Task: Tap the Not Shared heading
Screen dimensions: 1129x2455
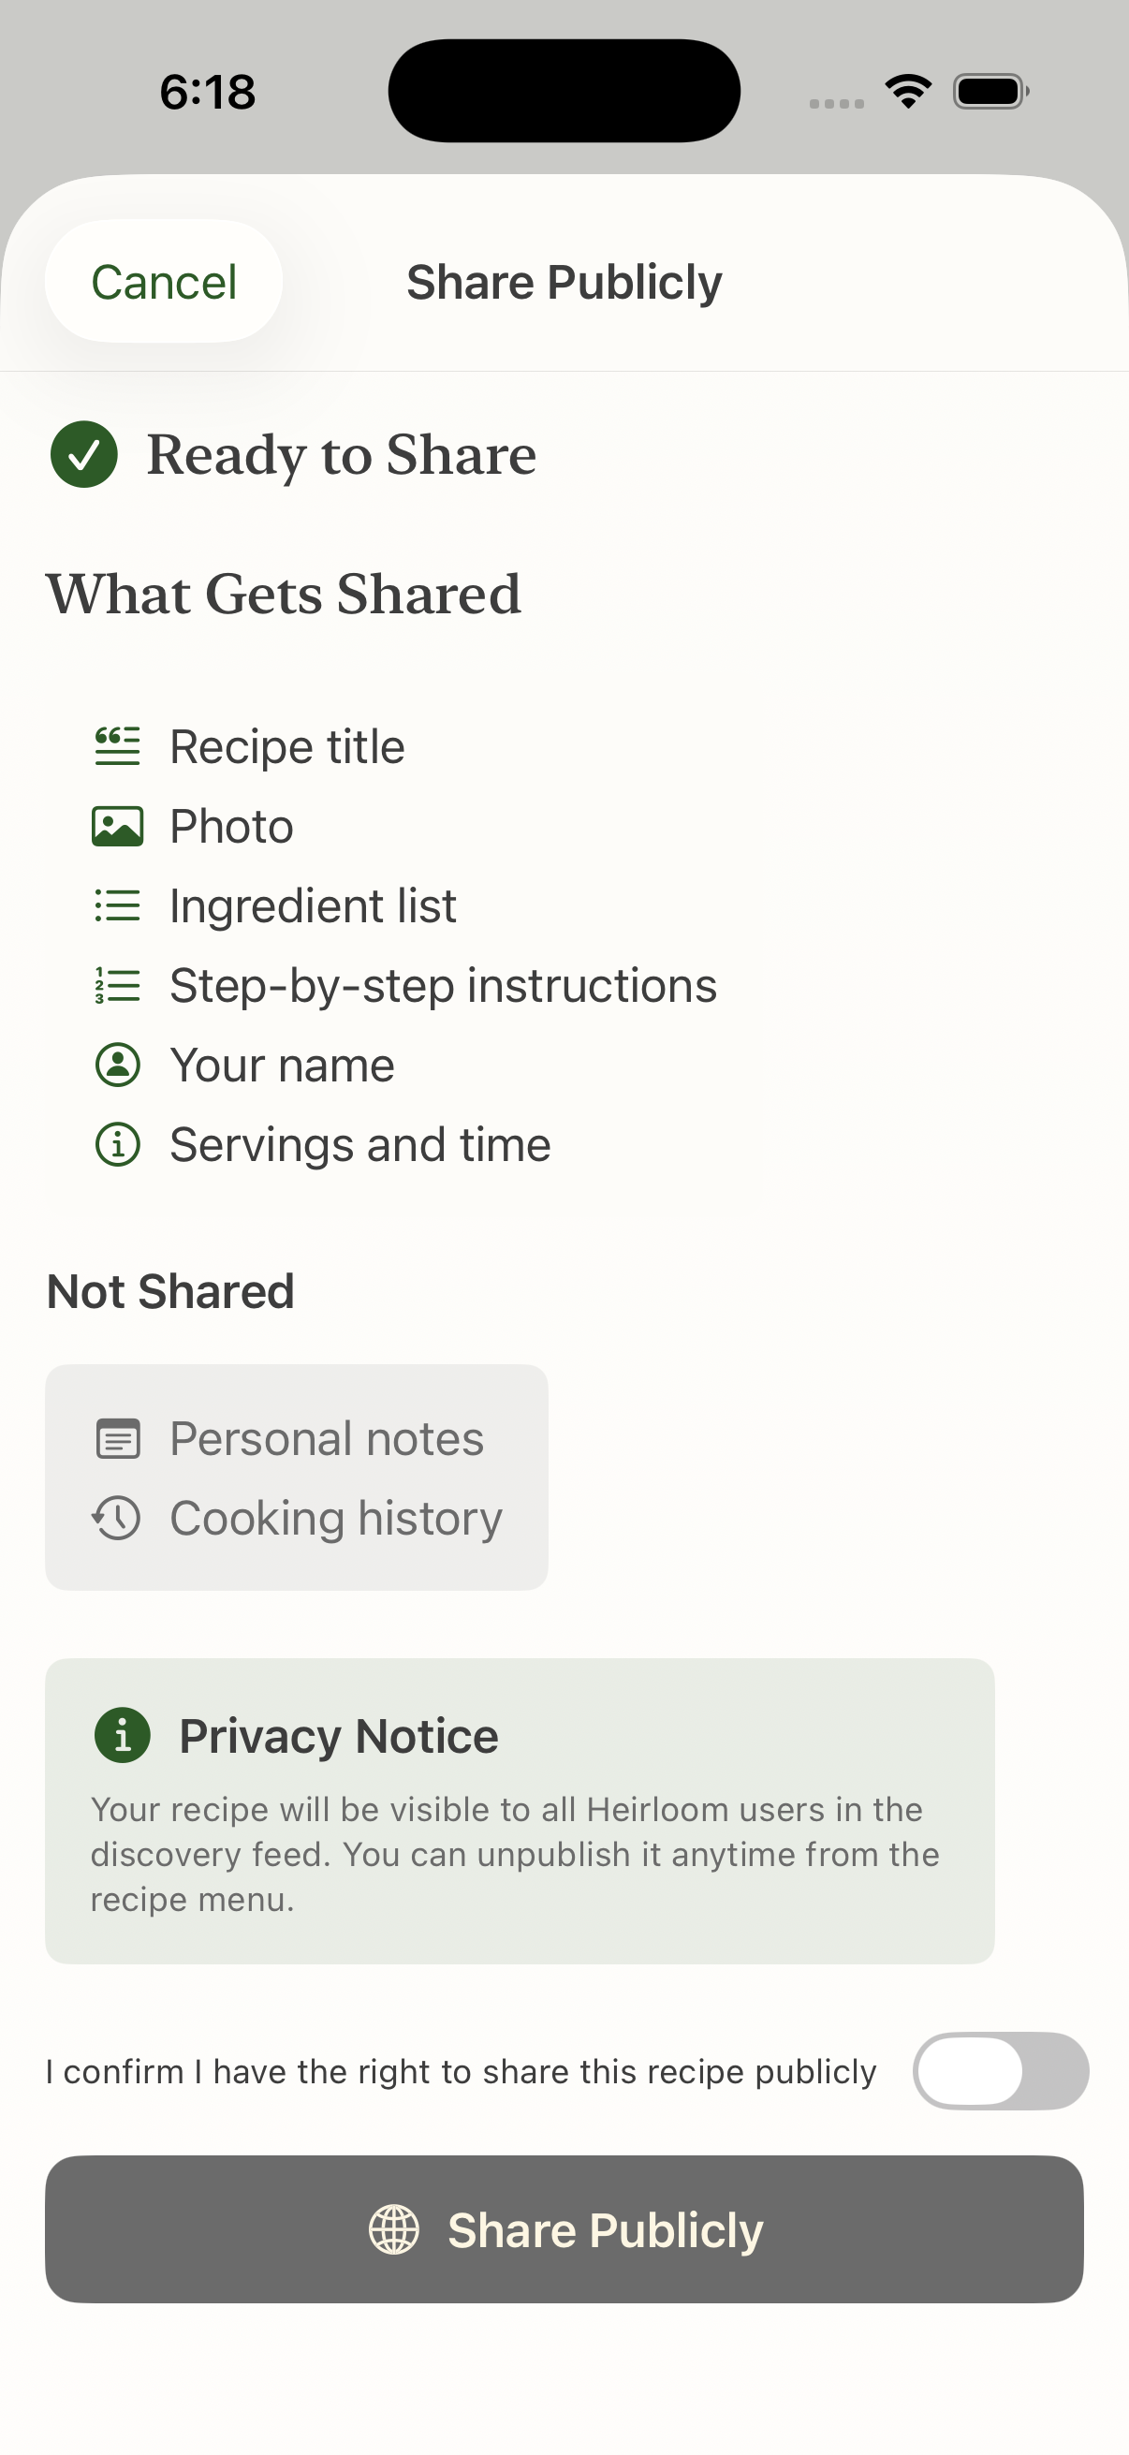Action: 170,1292
